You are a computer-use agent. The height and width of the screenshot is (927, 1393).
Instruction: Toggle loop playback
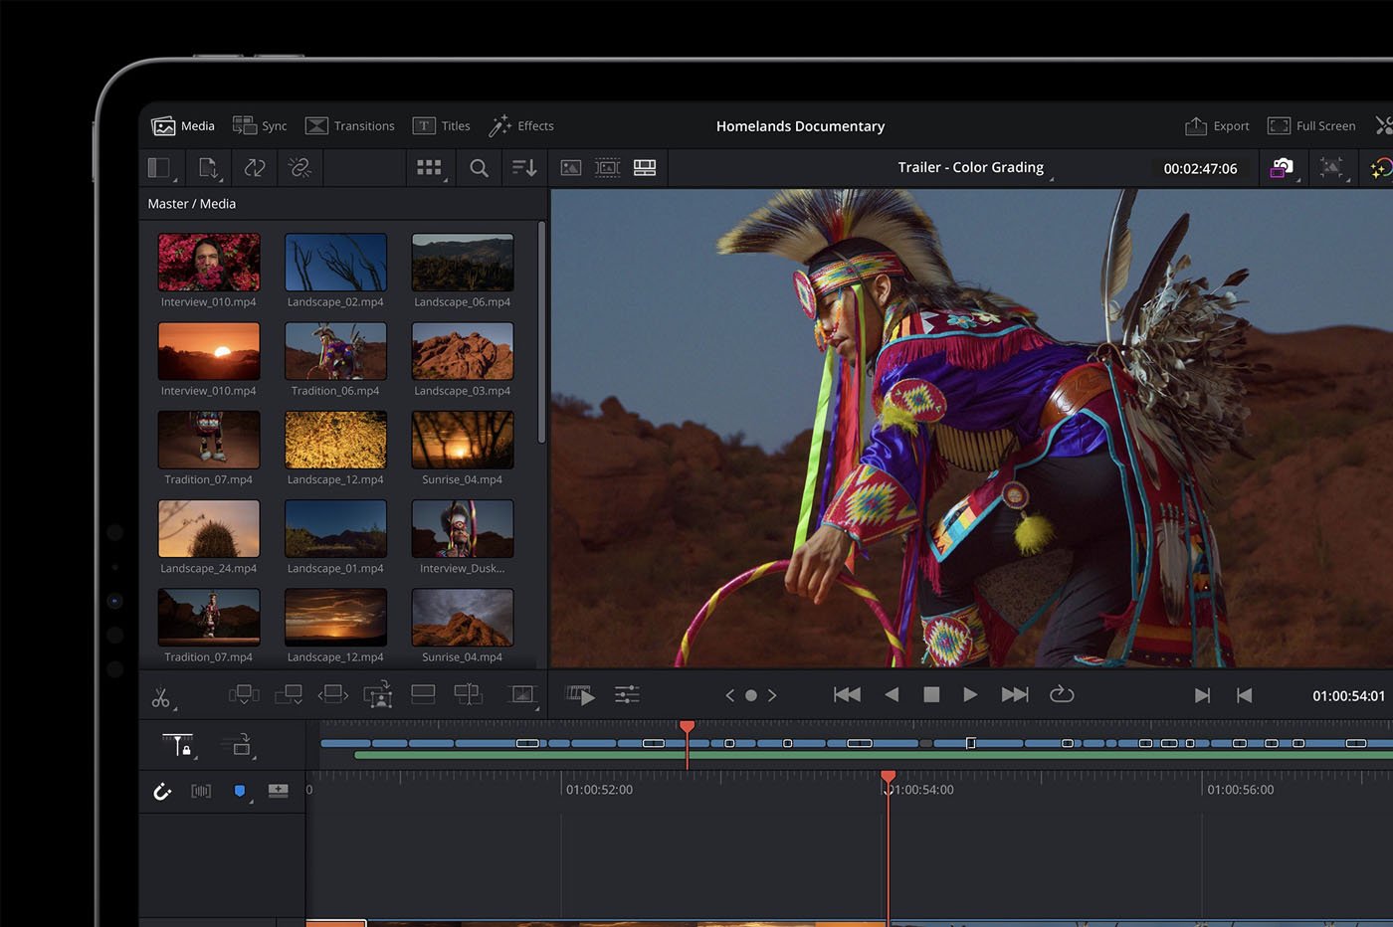(x=1062, y=694)
